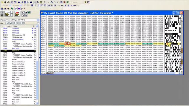Open the filter options dropdown arrow at right
This screenshot has height=106, width=189.
(x=38, y=23)
